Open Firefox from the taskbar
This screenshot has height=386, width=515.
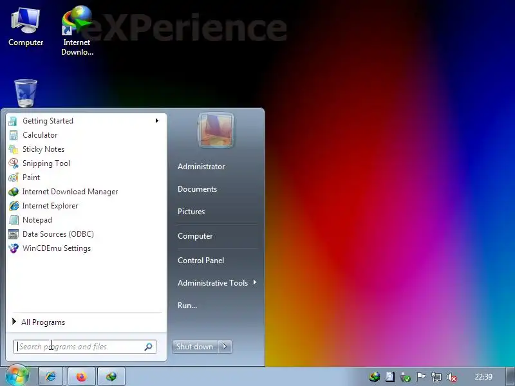[x=82, y=376]
